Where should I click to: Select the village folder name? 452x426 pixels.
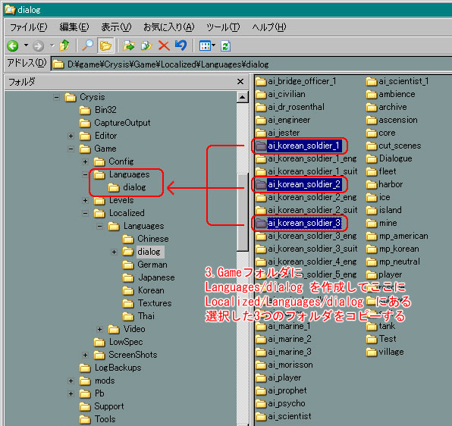391,352
